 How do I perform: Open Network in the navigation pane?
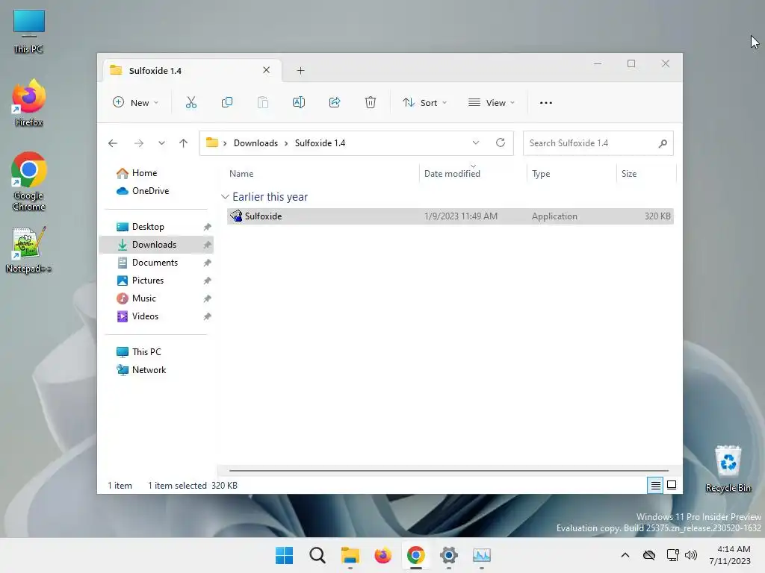[x=149, y=370]
